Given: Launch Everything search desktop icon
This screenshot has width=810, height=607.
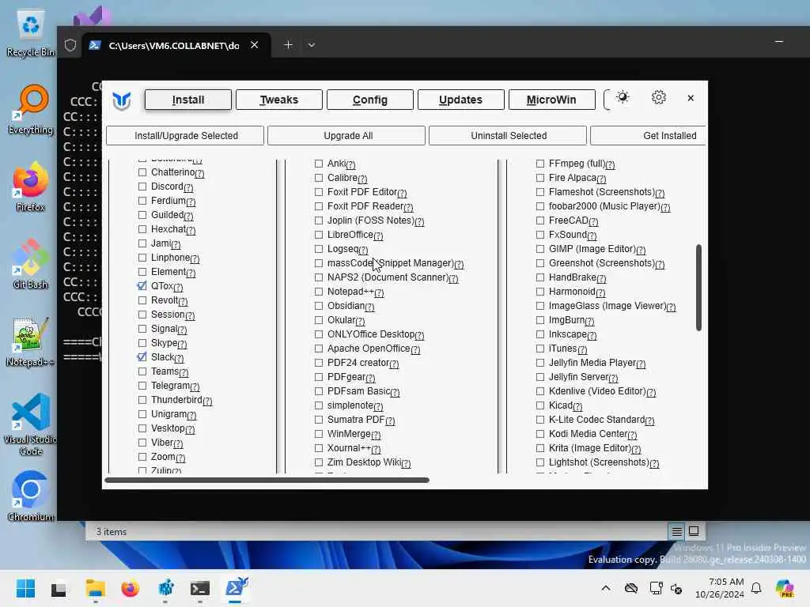Looking at the screenshot, I should [30, 111].
